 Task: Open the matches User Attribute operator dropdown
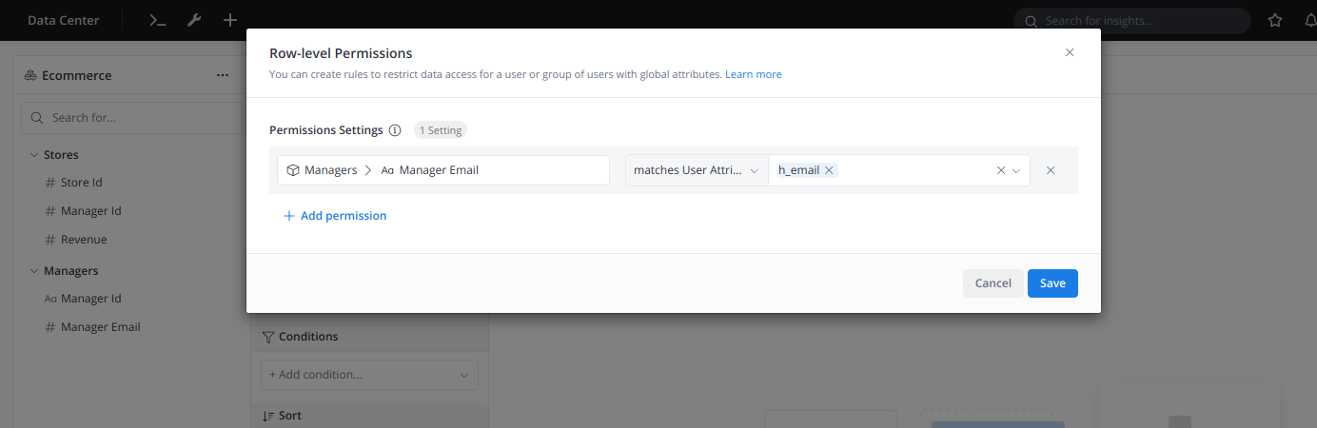click(697, 170)
